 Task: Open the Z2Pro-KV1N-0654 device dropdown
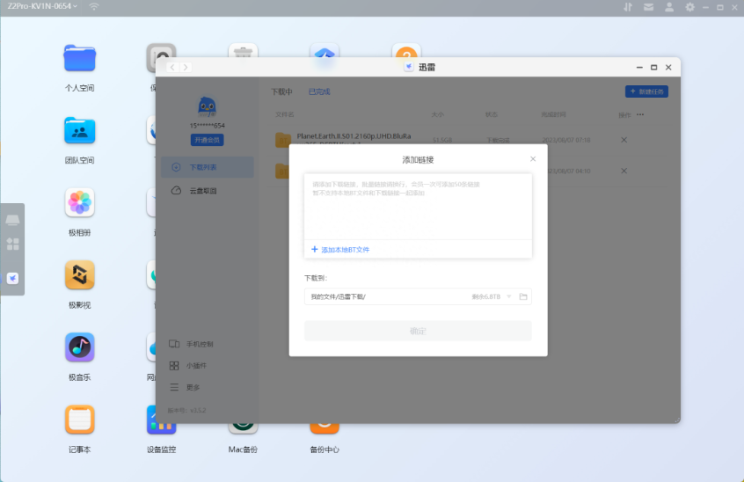point(41,6)
